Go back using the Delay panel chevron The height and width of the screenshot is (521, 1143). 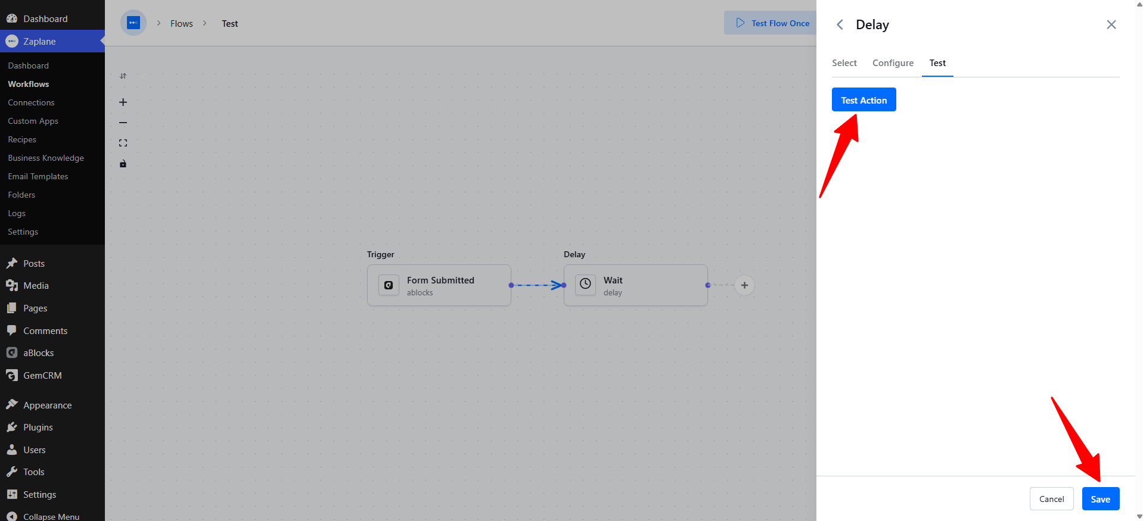840,24
